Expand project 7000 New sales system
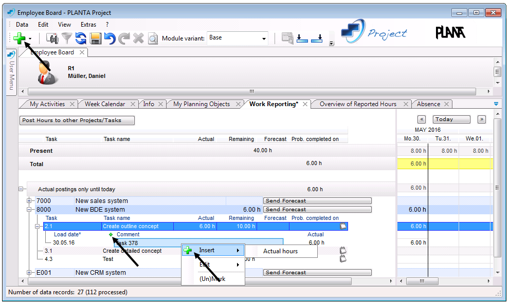The image size is (509, 304). pyautogui.click(x=29, y=201)
